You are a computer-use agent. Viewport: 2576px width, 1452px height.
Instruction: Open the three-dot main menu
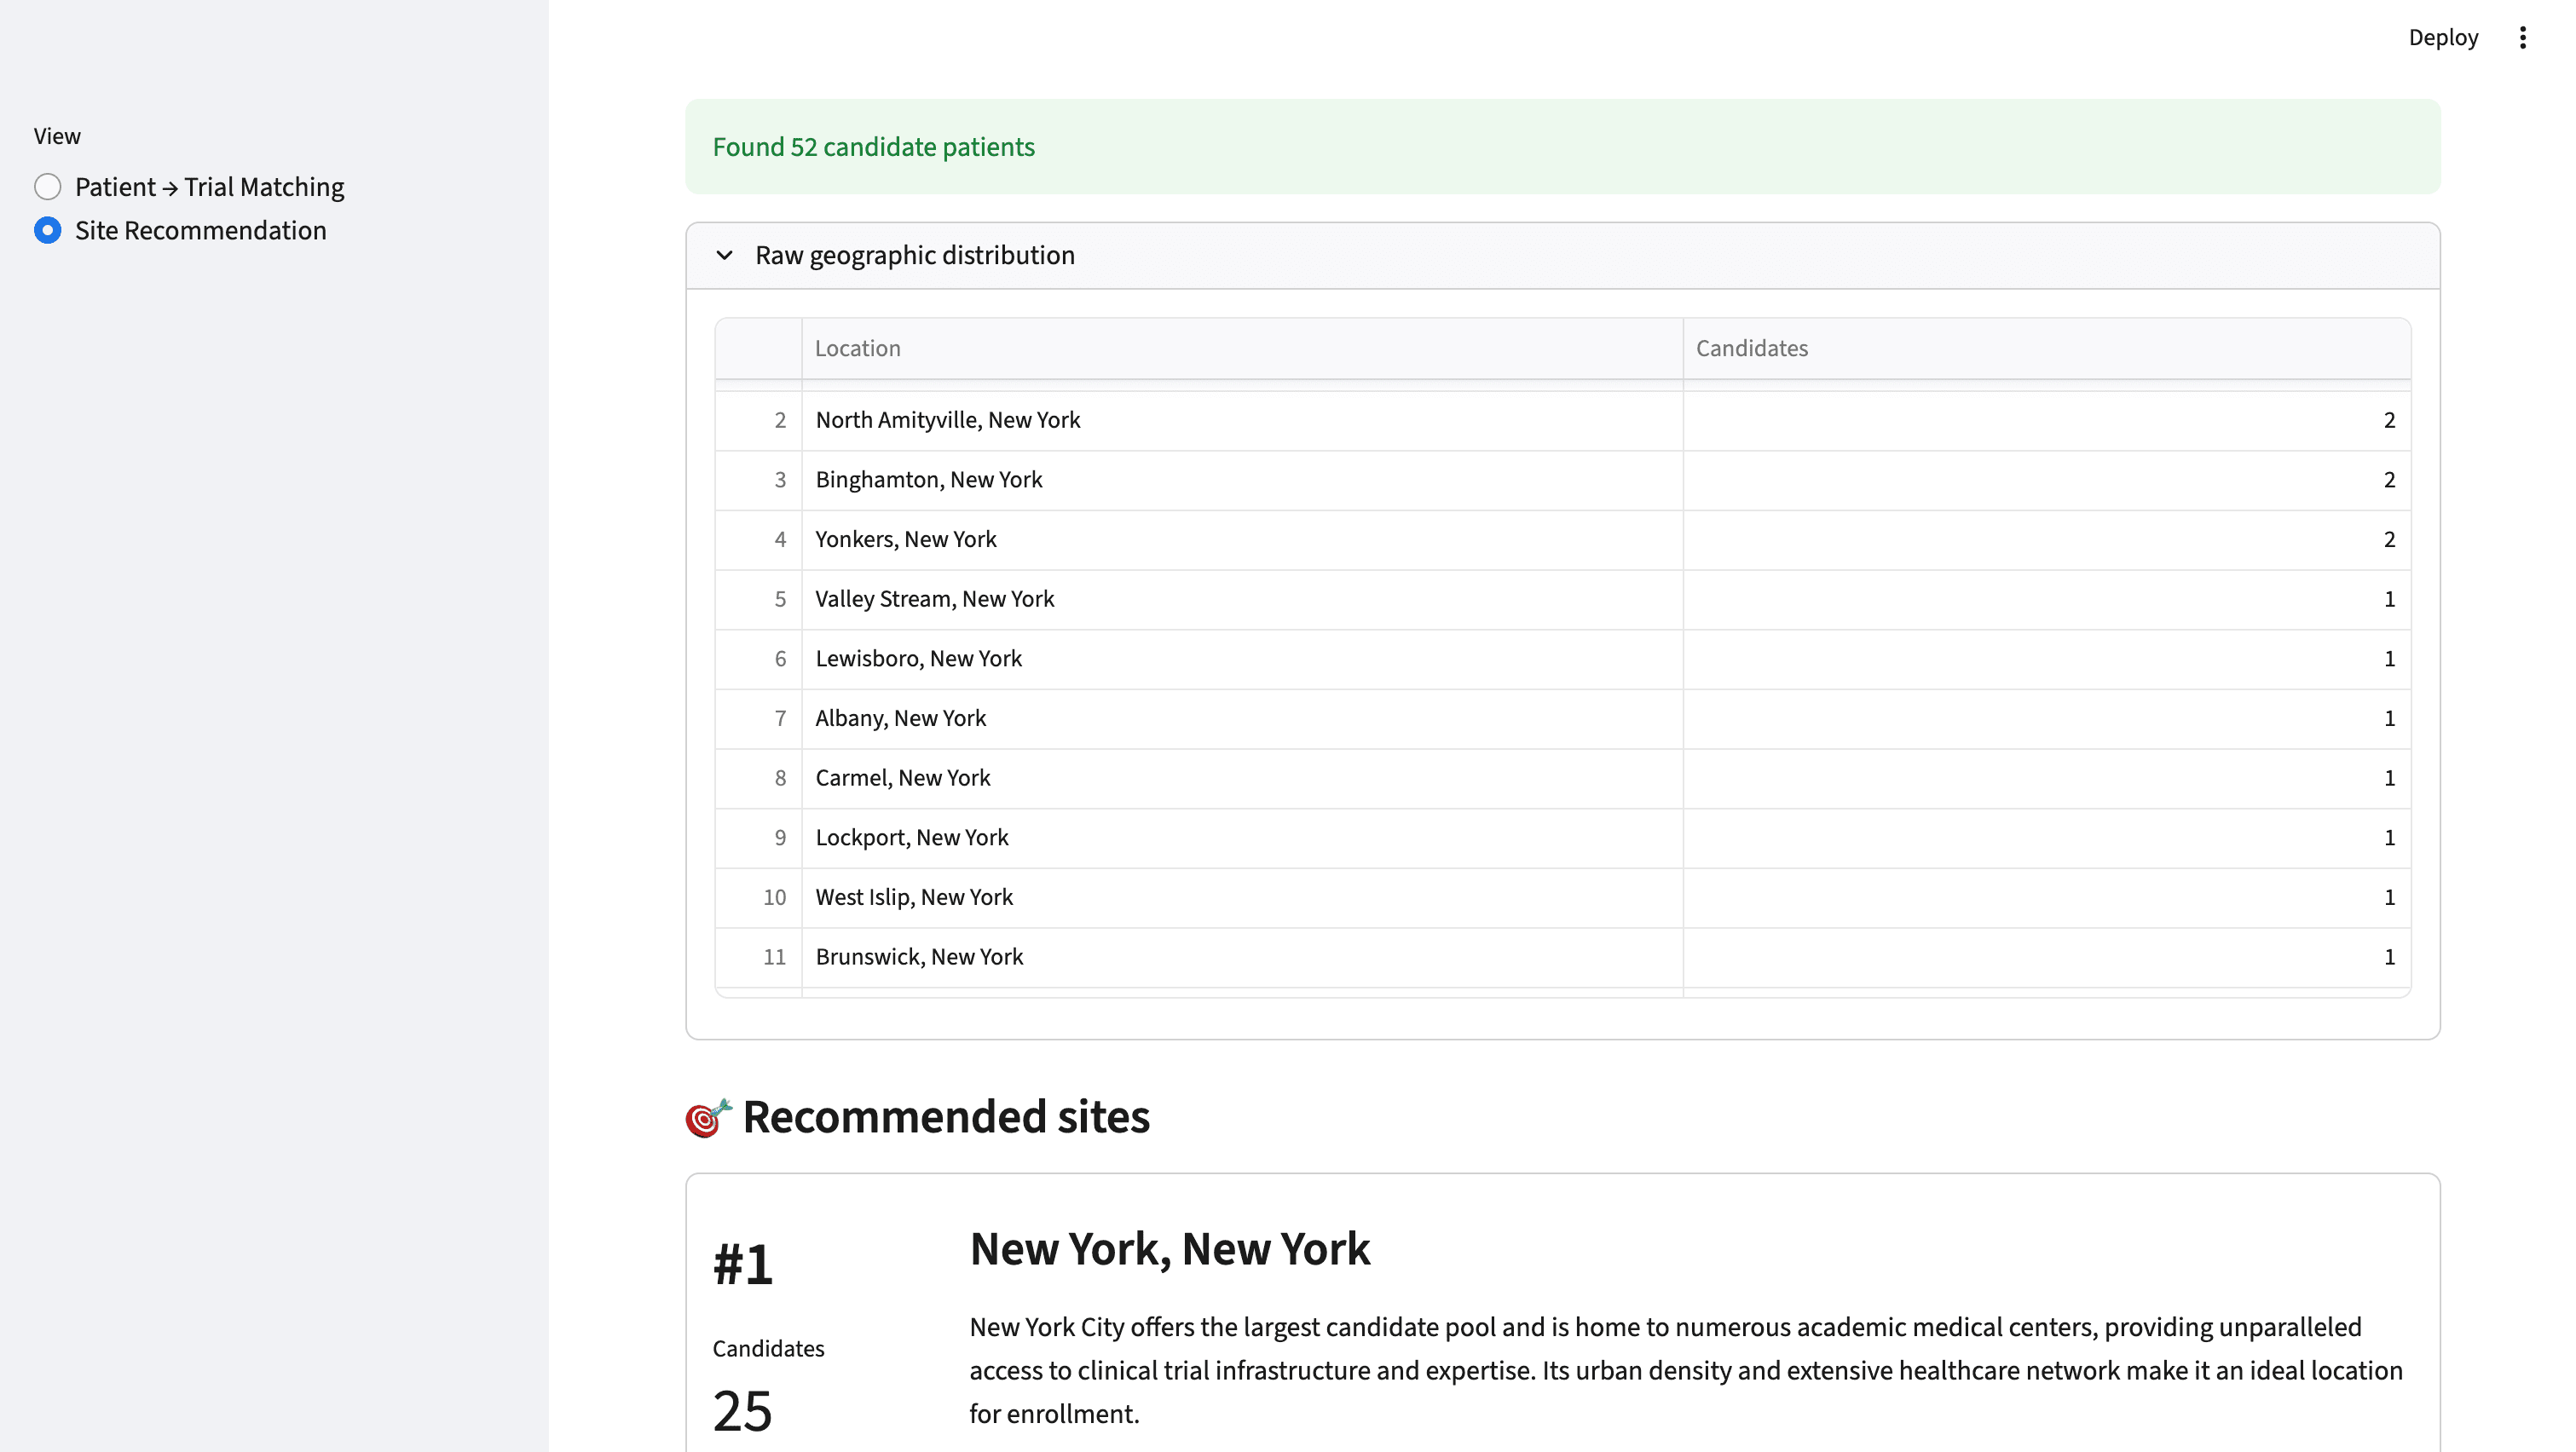[2522, 38]
